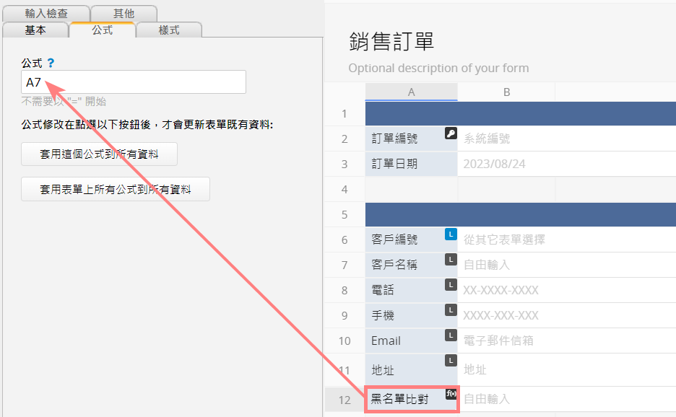676x417 pixels.
Task: Click the blue header bar in row 5
Action: pyautogui.click(x=521, y=214)
